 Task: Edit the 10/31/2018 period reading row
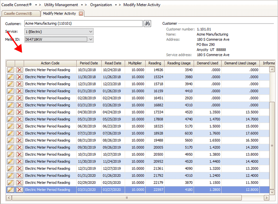(x=10, y=70)
